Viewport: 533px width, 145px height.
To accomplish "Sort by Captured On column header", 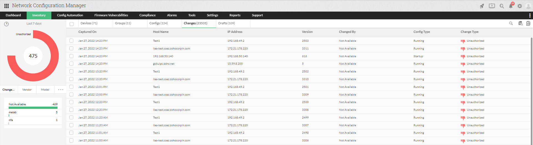I will [87, 32].
